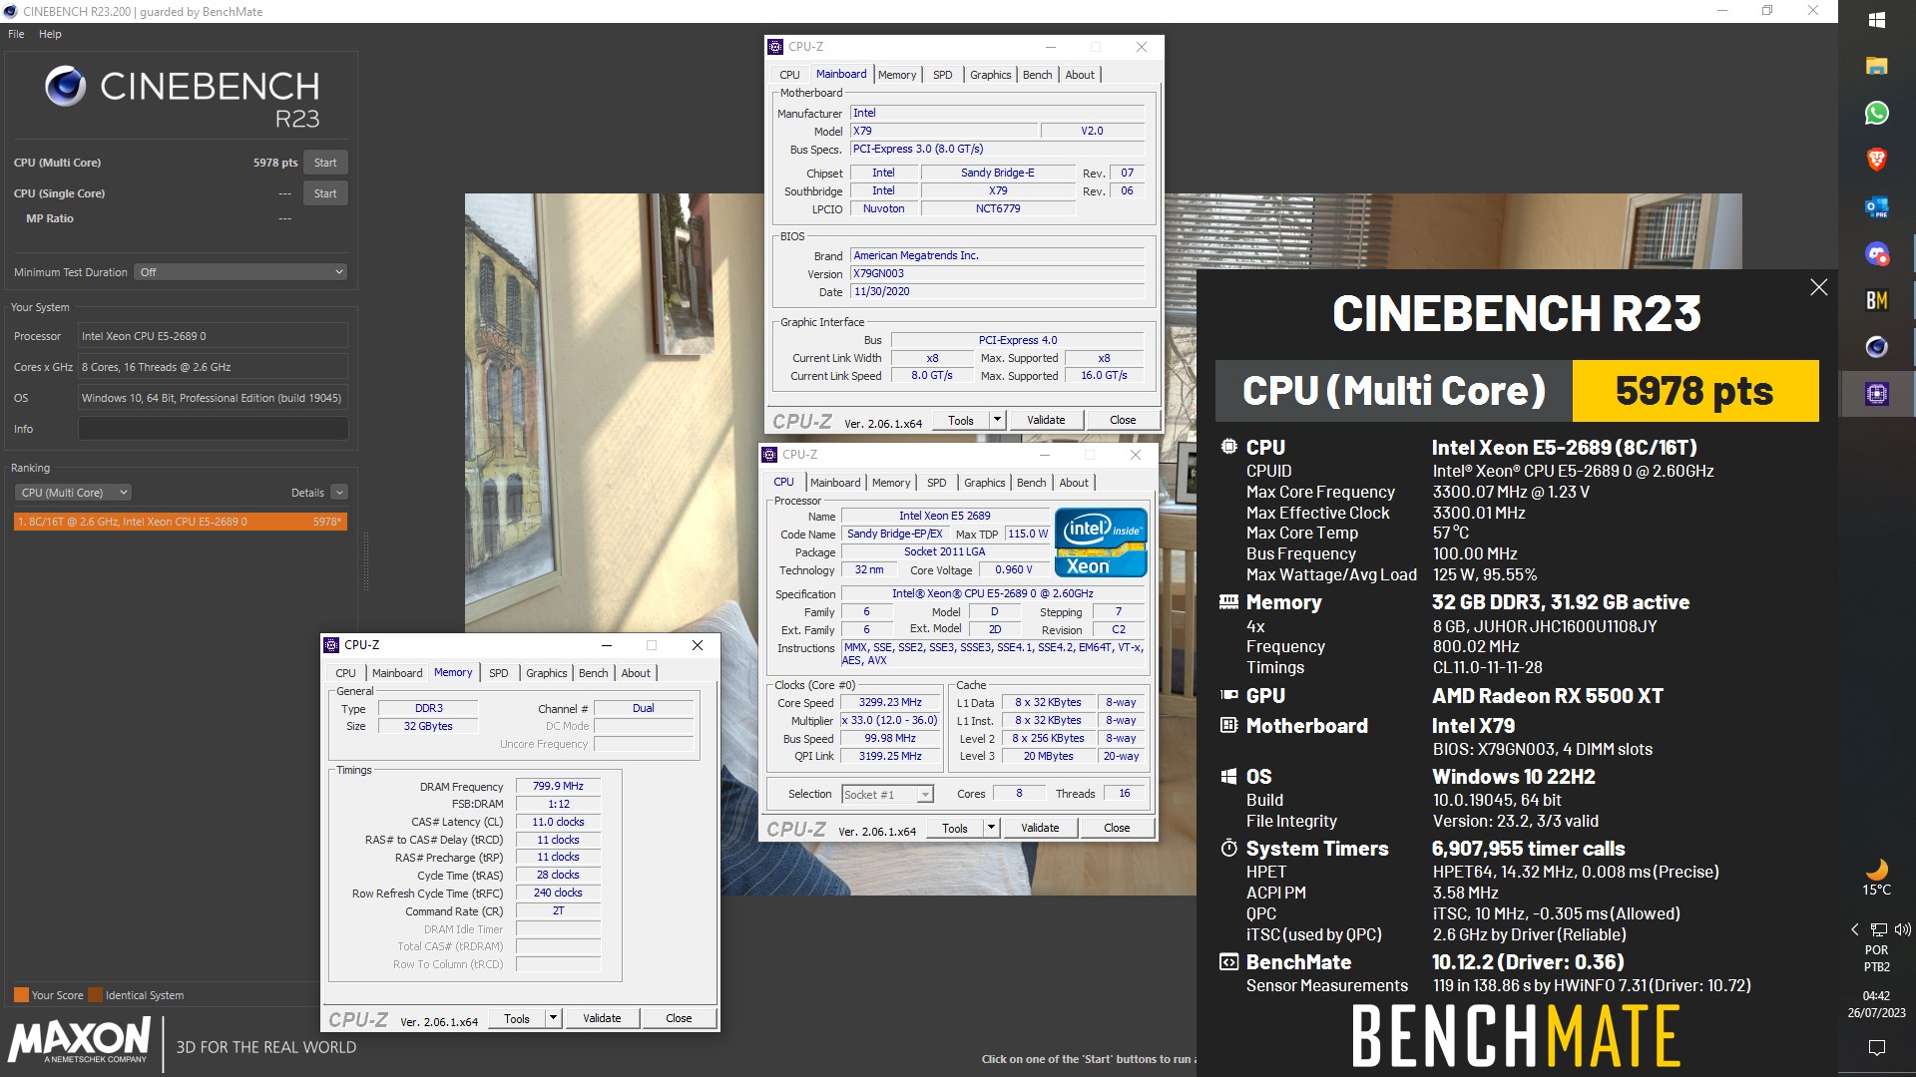The height and width of the screenshot is (1077, 1916).
Task: Switch to BenchMate via BM taskbar icon
Action: 1876,300
